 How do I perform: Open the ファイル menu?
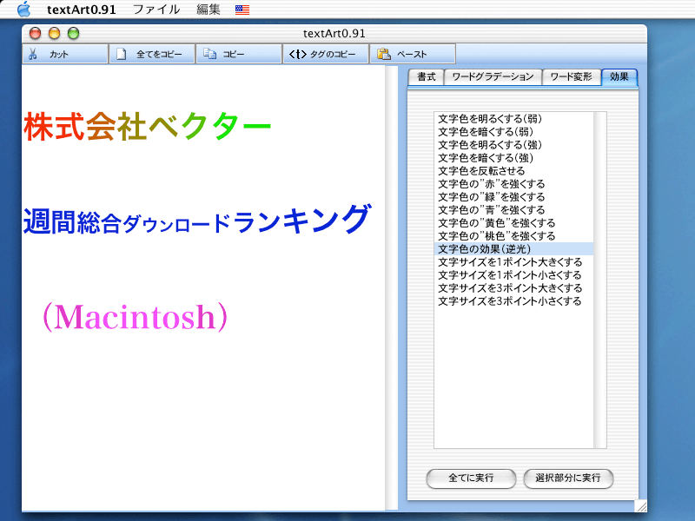(x=156, y=10)
